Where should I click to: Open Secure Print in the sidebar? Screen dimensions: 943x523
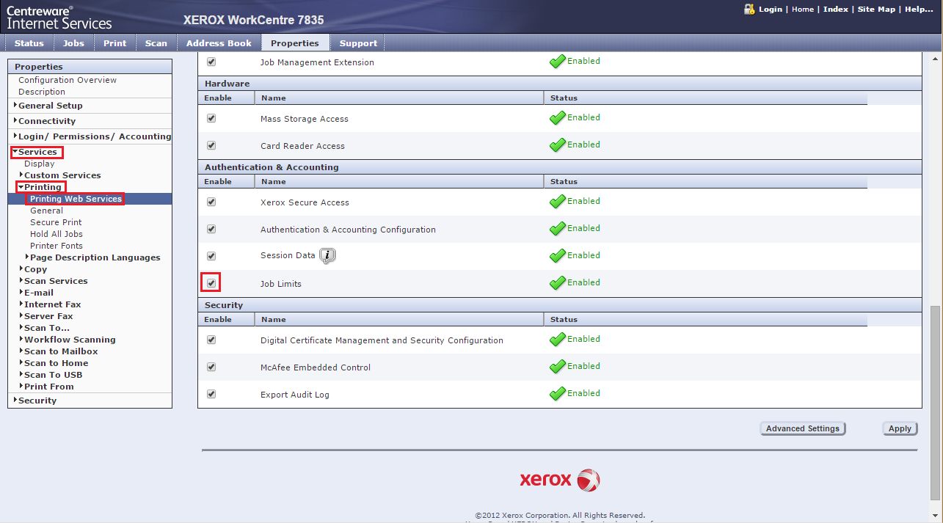click(56, 222)
